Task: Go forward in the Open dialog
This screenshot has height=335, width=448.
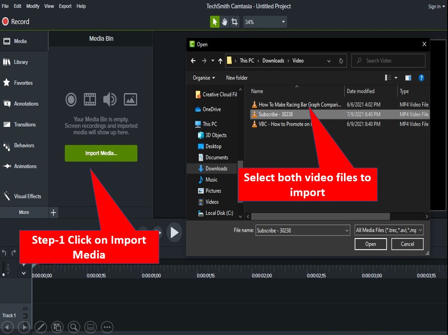Action: pos(204,61)
